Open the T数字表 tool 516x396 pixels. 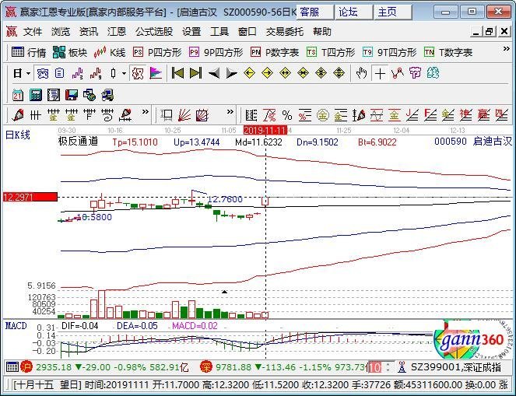point(448,53)
